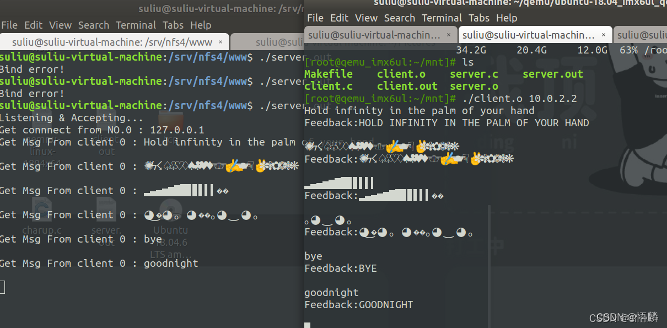Viewport: 667px width, 328px height.
Task: Open Help menu in right terminal window
Action: [x=507, y=18]
